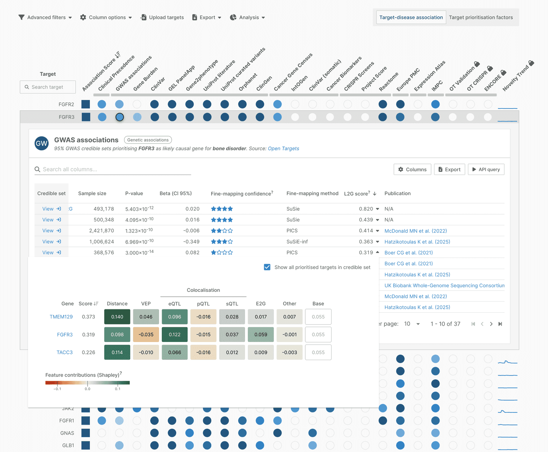548x452 pixels.
Task: Click FGFR2 IMPC circle
Action: pyautogui.click(x=435, y=104)
